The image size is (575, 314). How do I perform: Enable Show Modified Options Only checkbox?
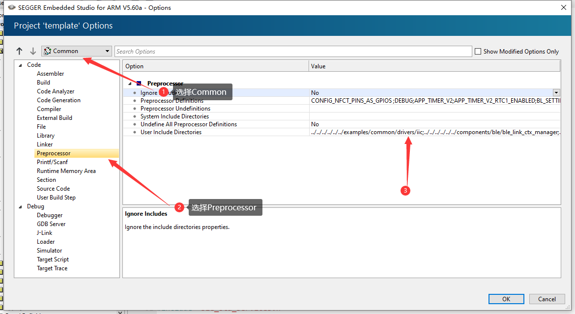tap(478, 52)
